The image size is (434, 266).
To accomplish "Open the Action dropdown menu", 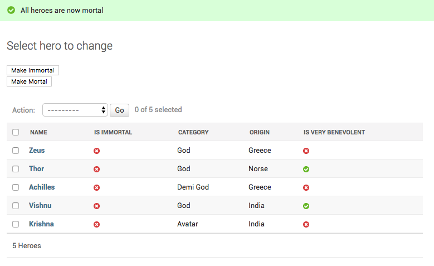I will (75, 110).
